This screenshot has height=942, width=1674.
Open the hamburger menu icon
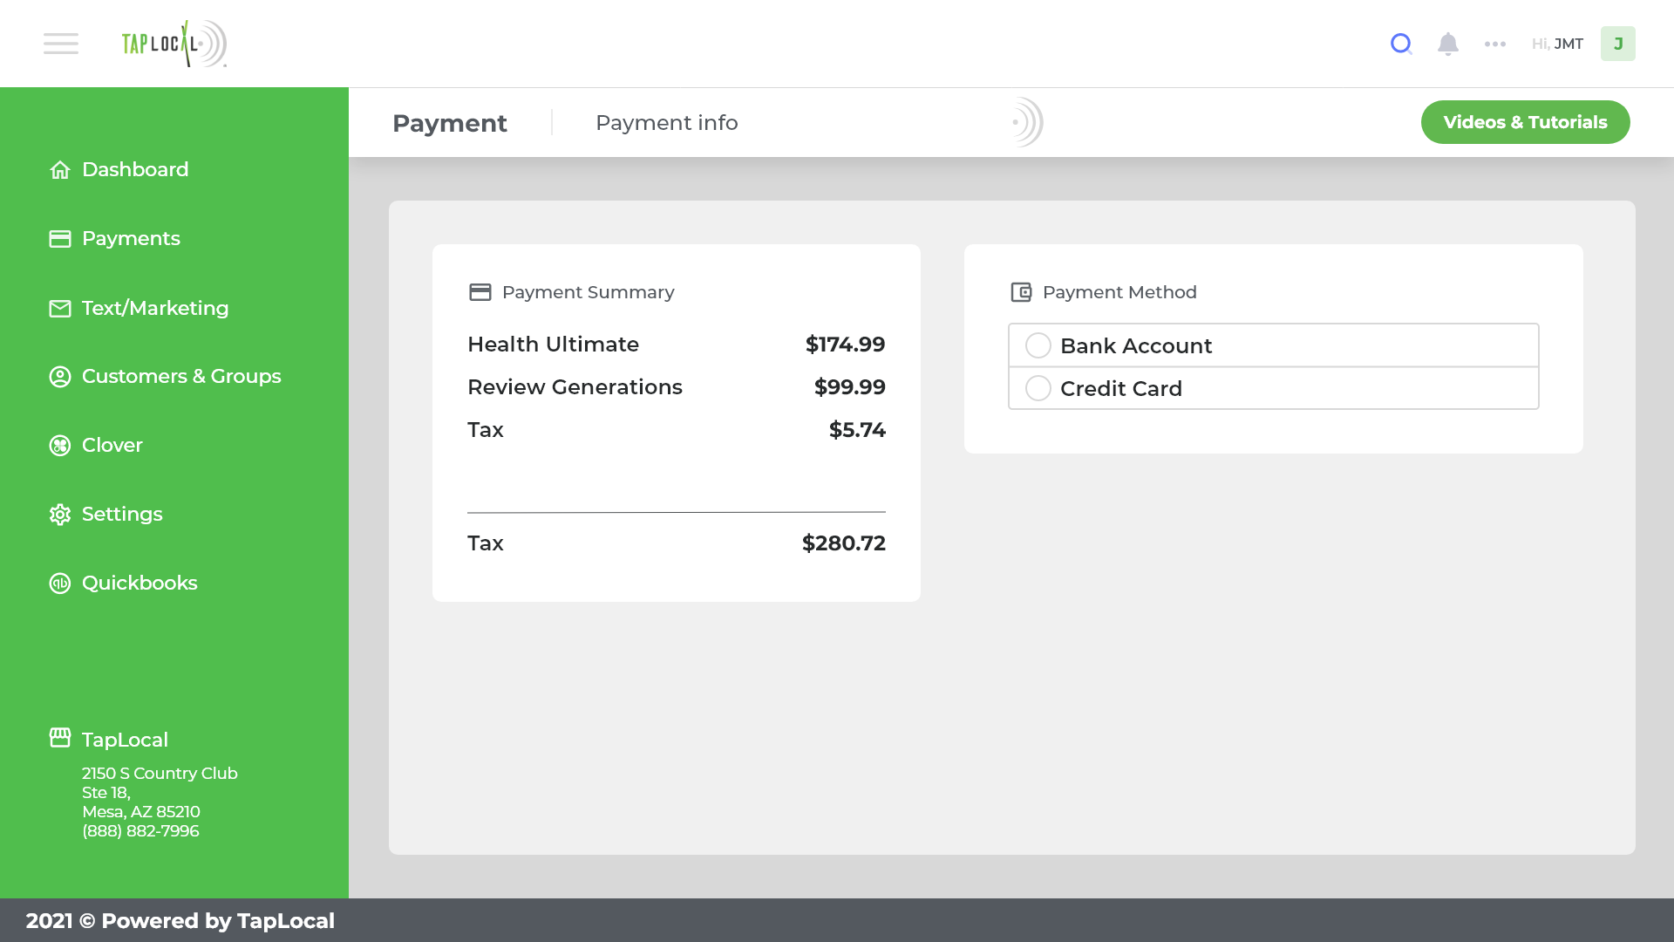click(x=61, y=44)
